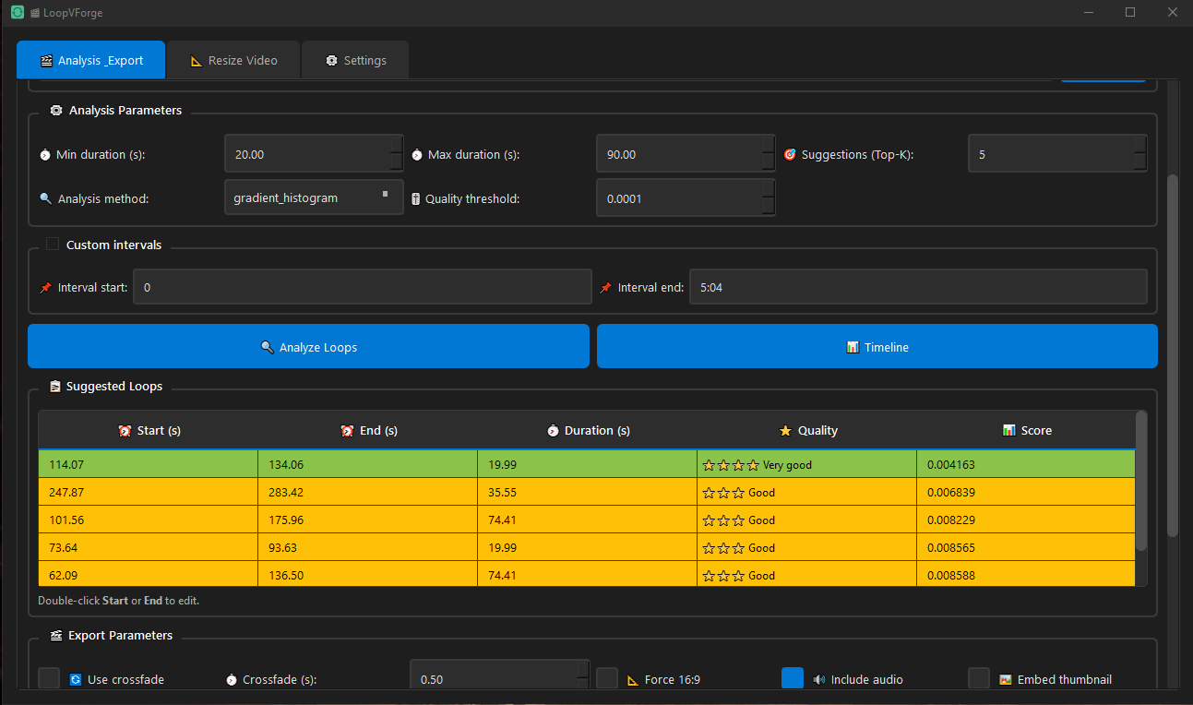Click the Timeline button
The width and height of the screenshot is (1193, 705).
pyautogui.click(x=877, y=347)
